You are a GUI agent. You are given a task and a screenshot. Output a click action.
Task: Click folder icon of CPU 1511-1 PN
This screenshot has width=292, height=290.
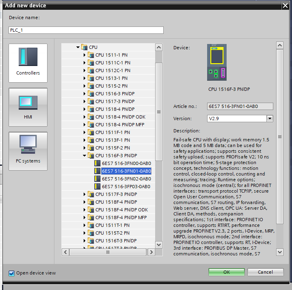pyautogui.click(x=91, y=55)
